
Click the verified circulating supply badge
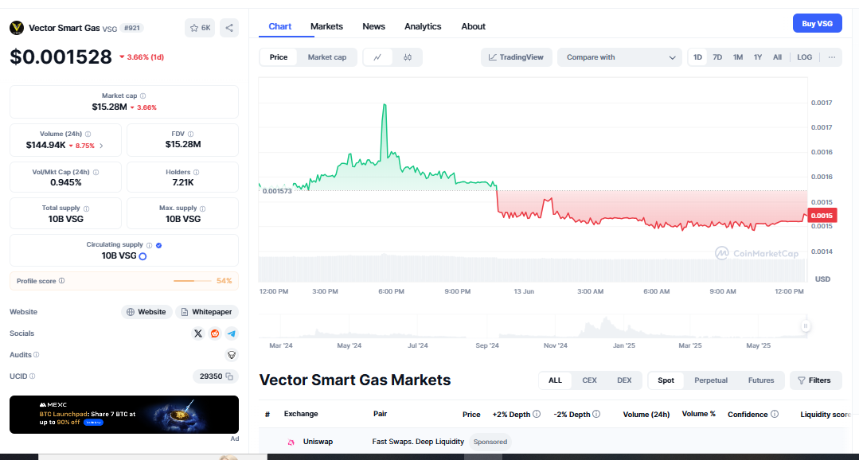[159, 245]
